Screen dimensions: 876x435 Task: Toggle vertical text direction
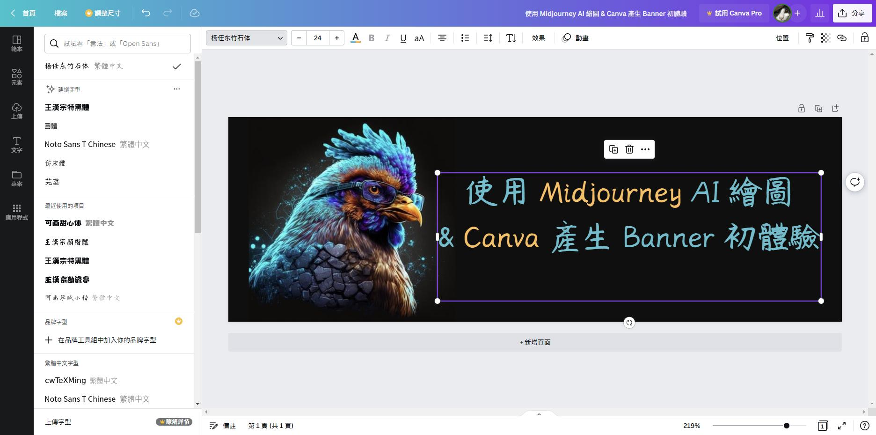[x=511, y=38]
